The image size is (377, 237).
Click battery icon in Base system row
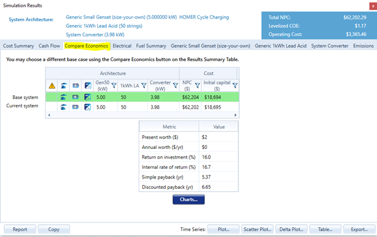[x=76, y=97]
